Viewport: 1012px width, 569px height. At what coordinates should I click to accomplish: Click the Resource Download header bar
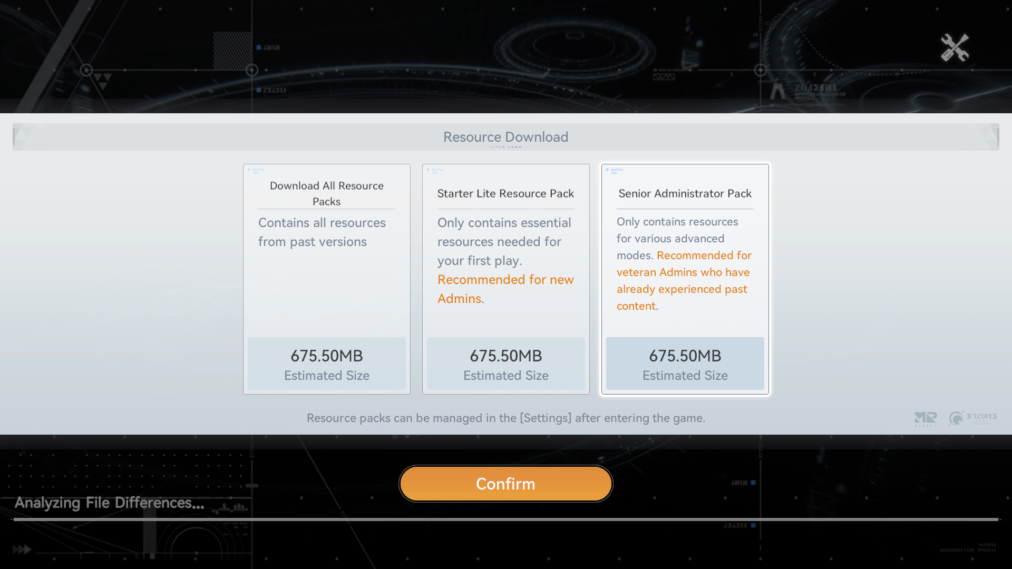tap(505, 137)
